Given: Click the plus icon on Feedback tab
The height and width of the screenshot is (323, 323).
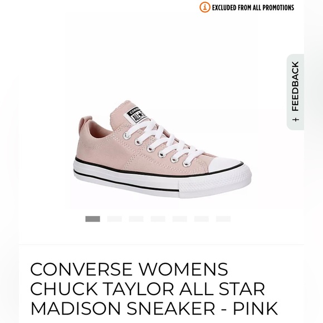Looking at the screenshot, I should (296, 120).
